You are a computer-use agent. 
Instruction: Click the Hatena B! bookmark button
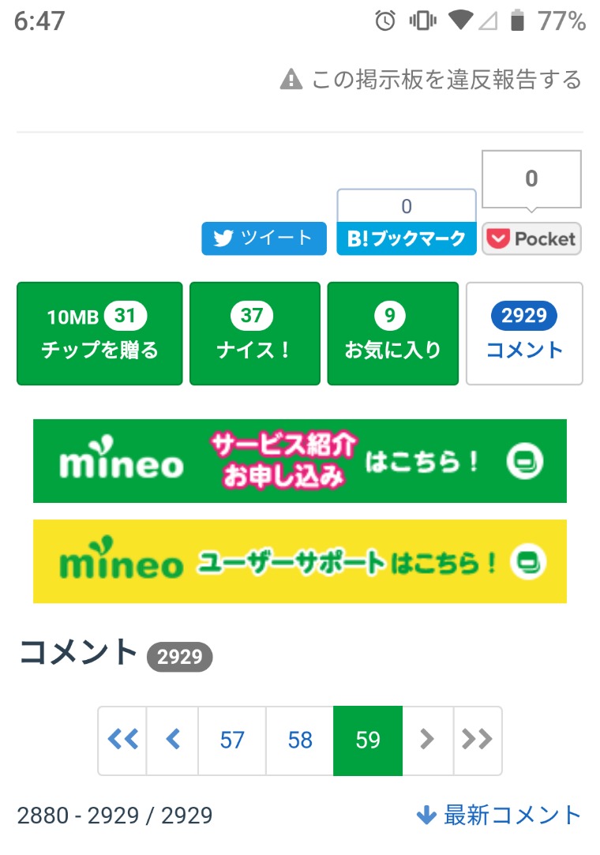tap(407, 238)
